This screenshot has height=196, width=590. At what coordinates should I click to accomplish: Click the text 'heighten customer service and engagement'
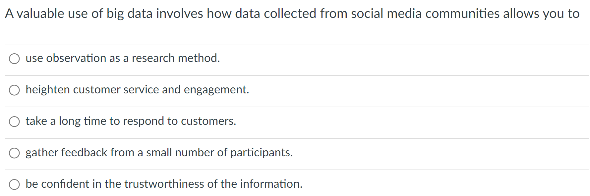coord(137,90)
